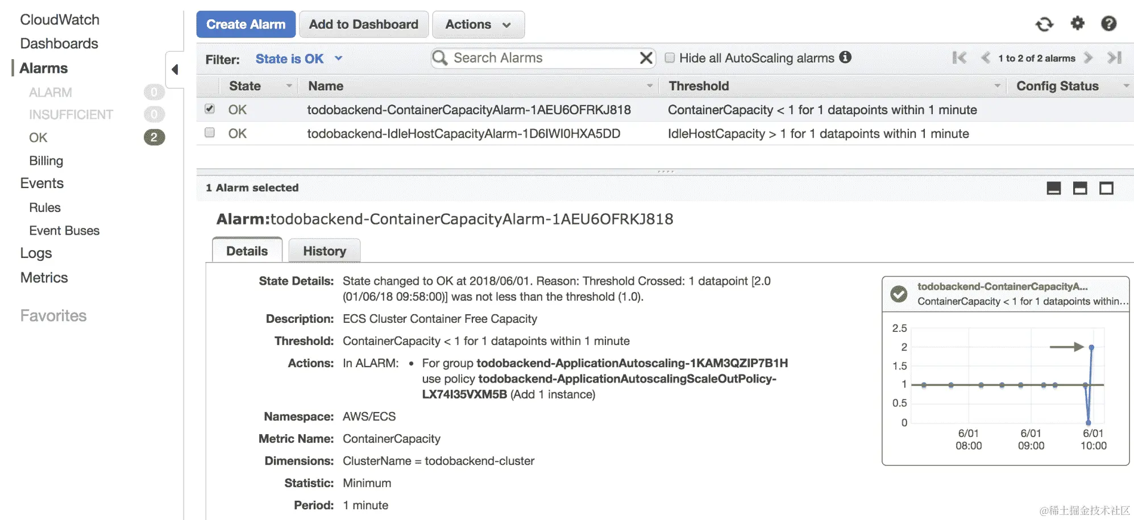Go to last page of alarms
This screenshot has width=1134, height=520.
[x=1114, y=58]
